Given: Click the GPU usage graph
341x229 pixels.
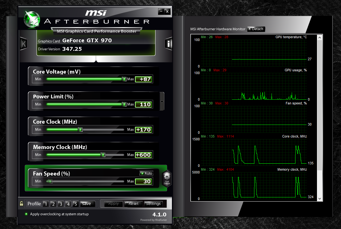Looking at the screenshot, I should point(254,86).
